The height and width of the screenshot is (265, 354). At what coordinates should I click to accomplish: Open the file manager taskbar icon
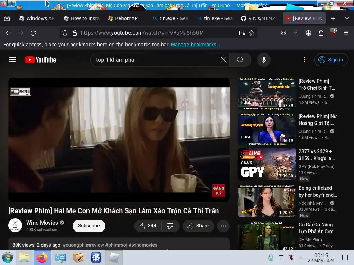(x=25, y=257)
